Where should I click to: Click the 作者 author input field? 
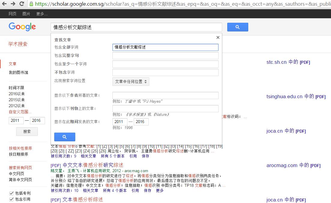pos(165,96)
